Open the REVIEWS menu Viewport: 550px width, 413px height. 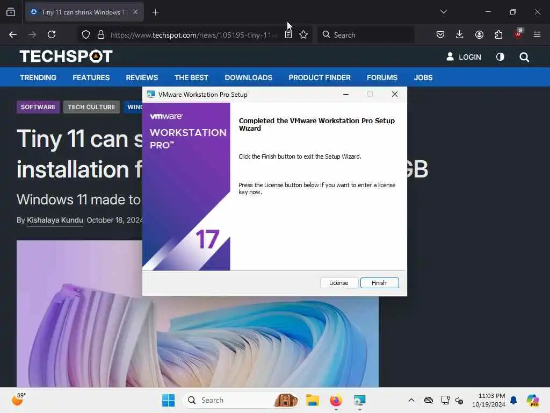[142, 77]
